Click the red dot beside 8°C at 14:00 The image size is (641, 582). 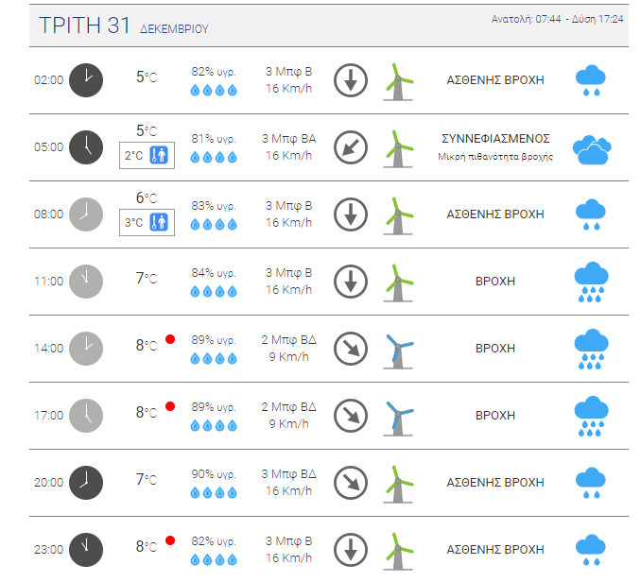tap(170, 339)
